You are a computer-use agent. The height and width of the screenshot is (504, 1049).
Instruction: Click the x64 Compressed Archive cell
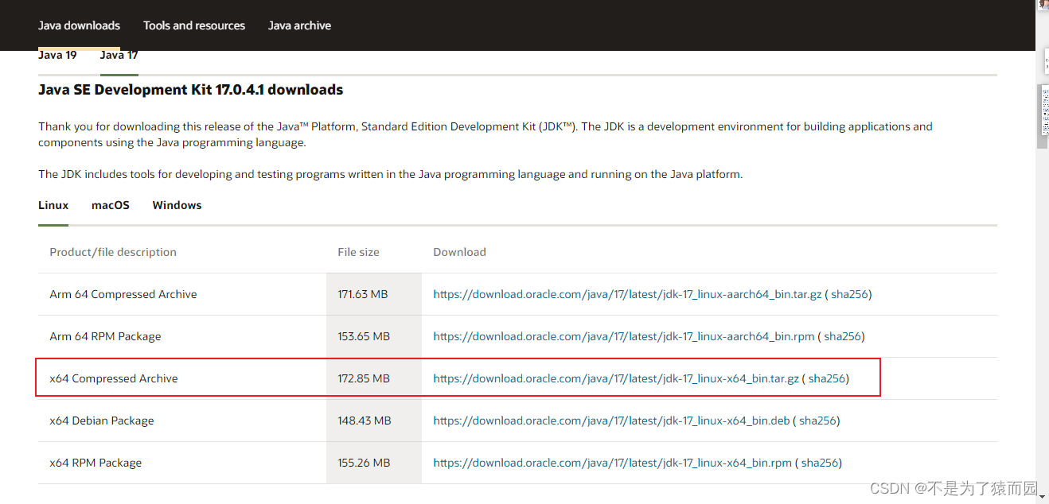(114, 378)
